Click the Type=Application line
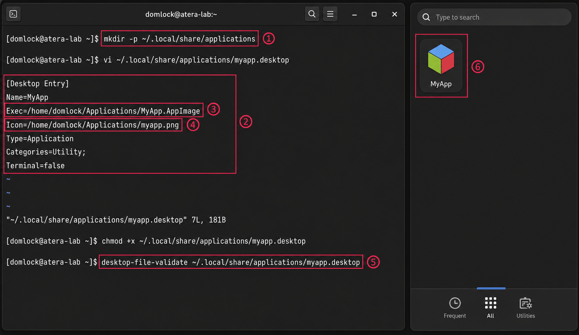Image resolution: width=579 pixels, height=335 pixels. click(40, 139)
